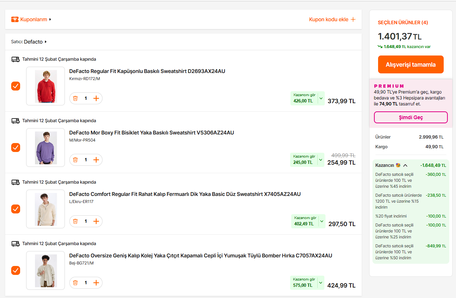The height and width of the screenshot is (298, 456).
Task: Open Comfort Regular Fit Sweatshirt X7405AZ24AU title
Action: pos(185,194)
